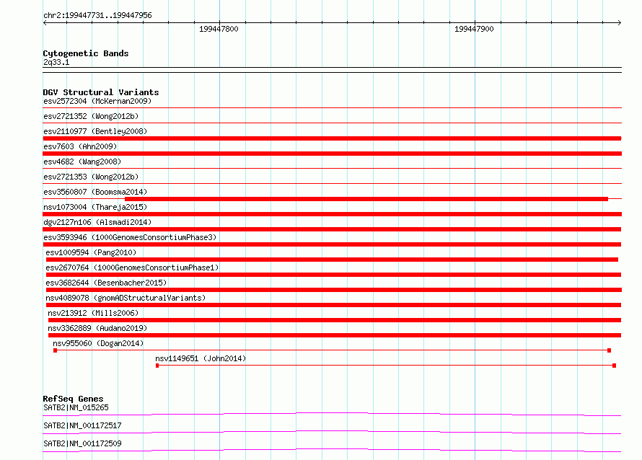Open the esv2721353 (Wong2012b) variant entry

click(x=91, y=177)
